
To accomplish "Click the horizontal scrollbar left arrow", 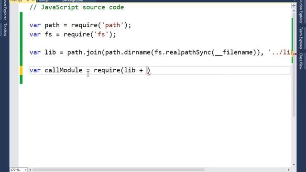I will [x=30, y=170].
